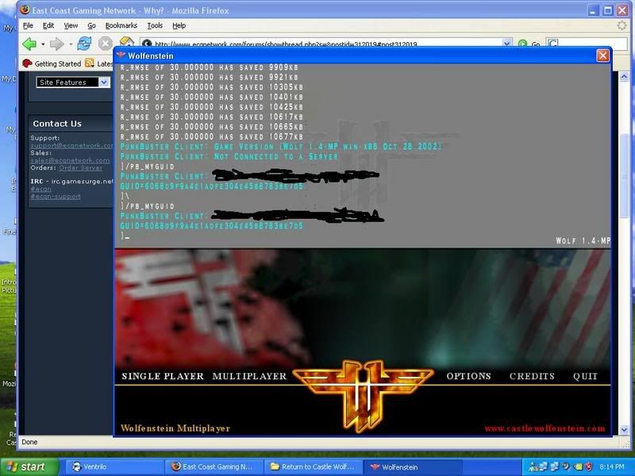
Task: Click the round swirl tray icon
Action: (567, 466)
